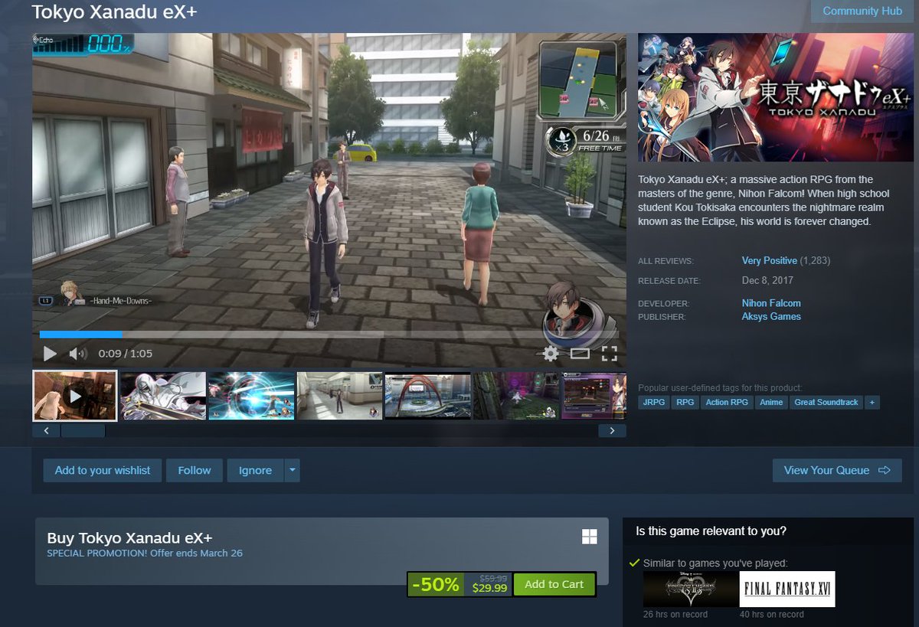The width and height of the screenshot is (919, 627).
Task: Expand the Ignore dropdown arrow
Action: click(x=292, y=470)
